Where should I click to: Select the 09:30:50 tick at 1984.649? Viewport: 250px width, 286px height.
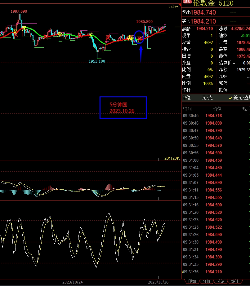tap(216, 138)
